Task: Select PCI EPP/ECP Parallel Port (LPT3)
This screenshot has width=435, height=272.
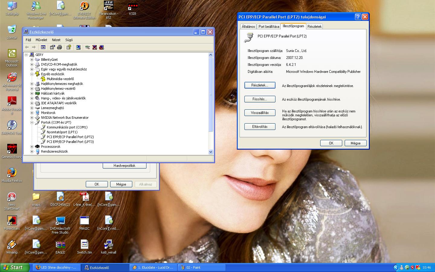Action: coord(70,142)
